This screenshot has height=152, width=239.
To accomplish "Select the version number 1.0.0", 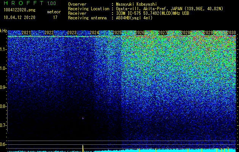I will click(x=52, y=3).
